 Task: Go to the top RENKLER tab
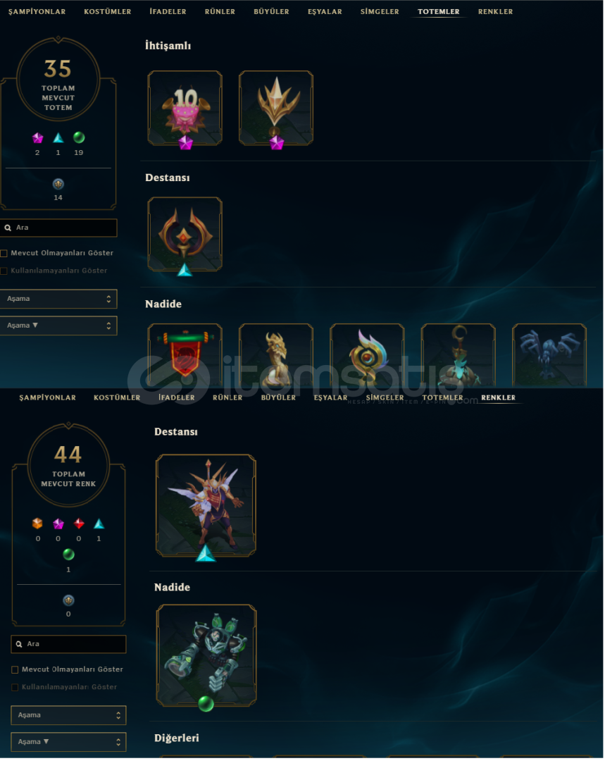495,12
